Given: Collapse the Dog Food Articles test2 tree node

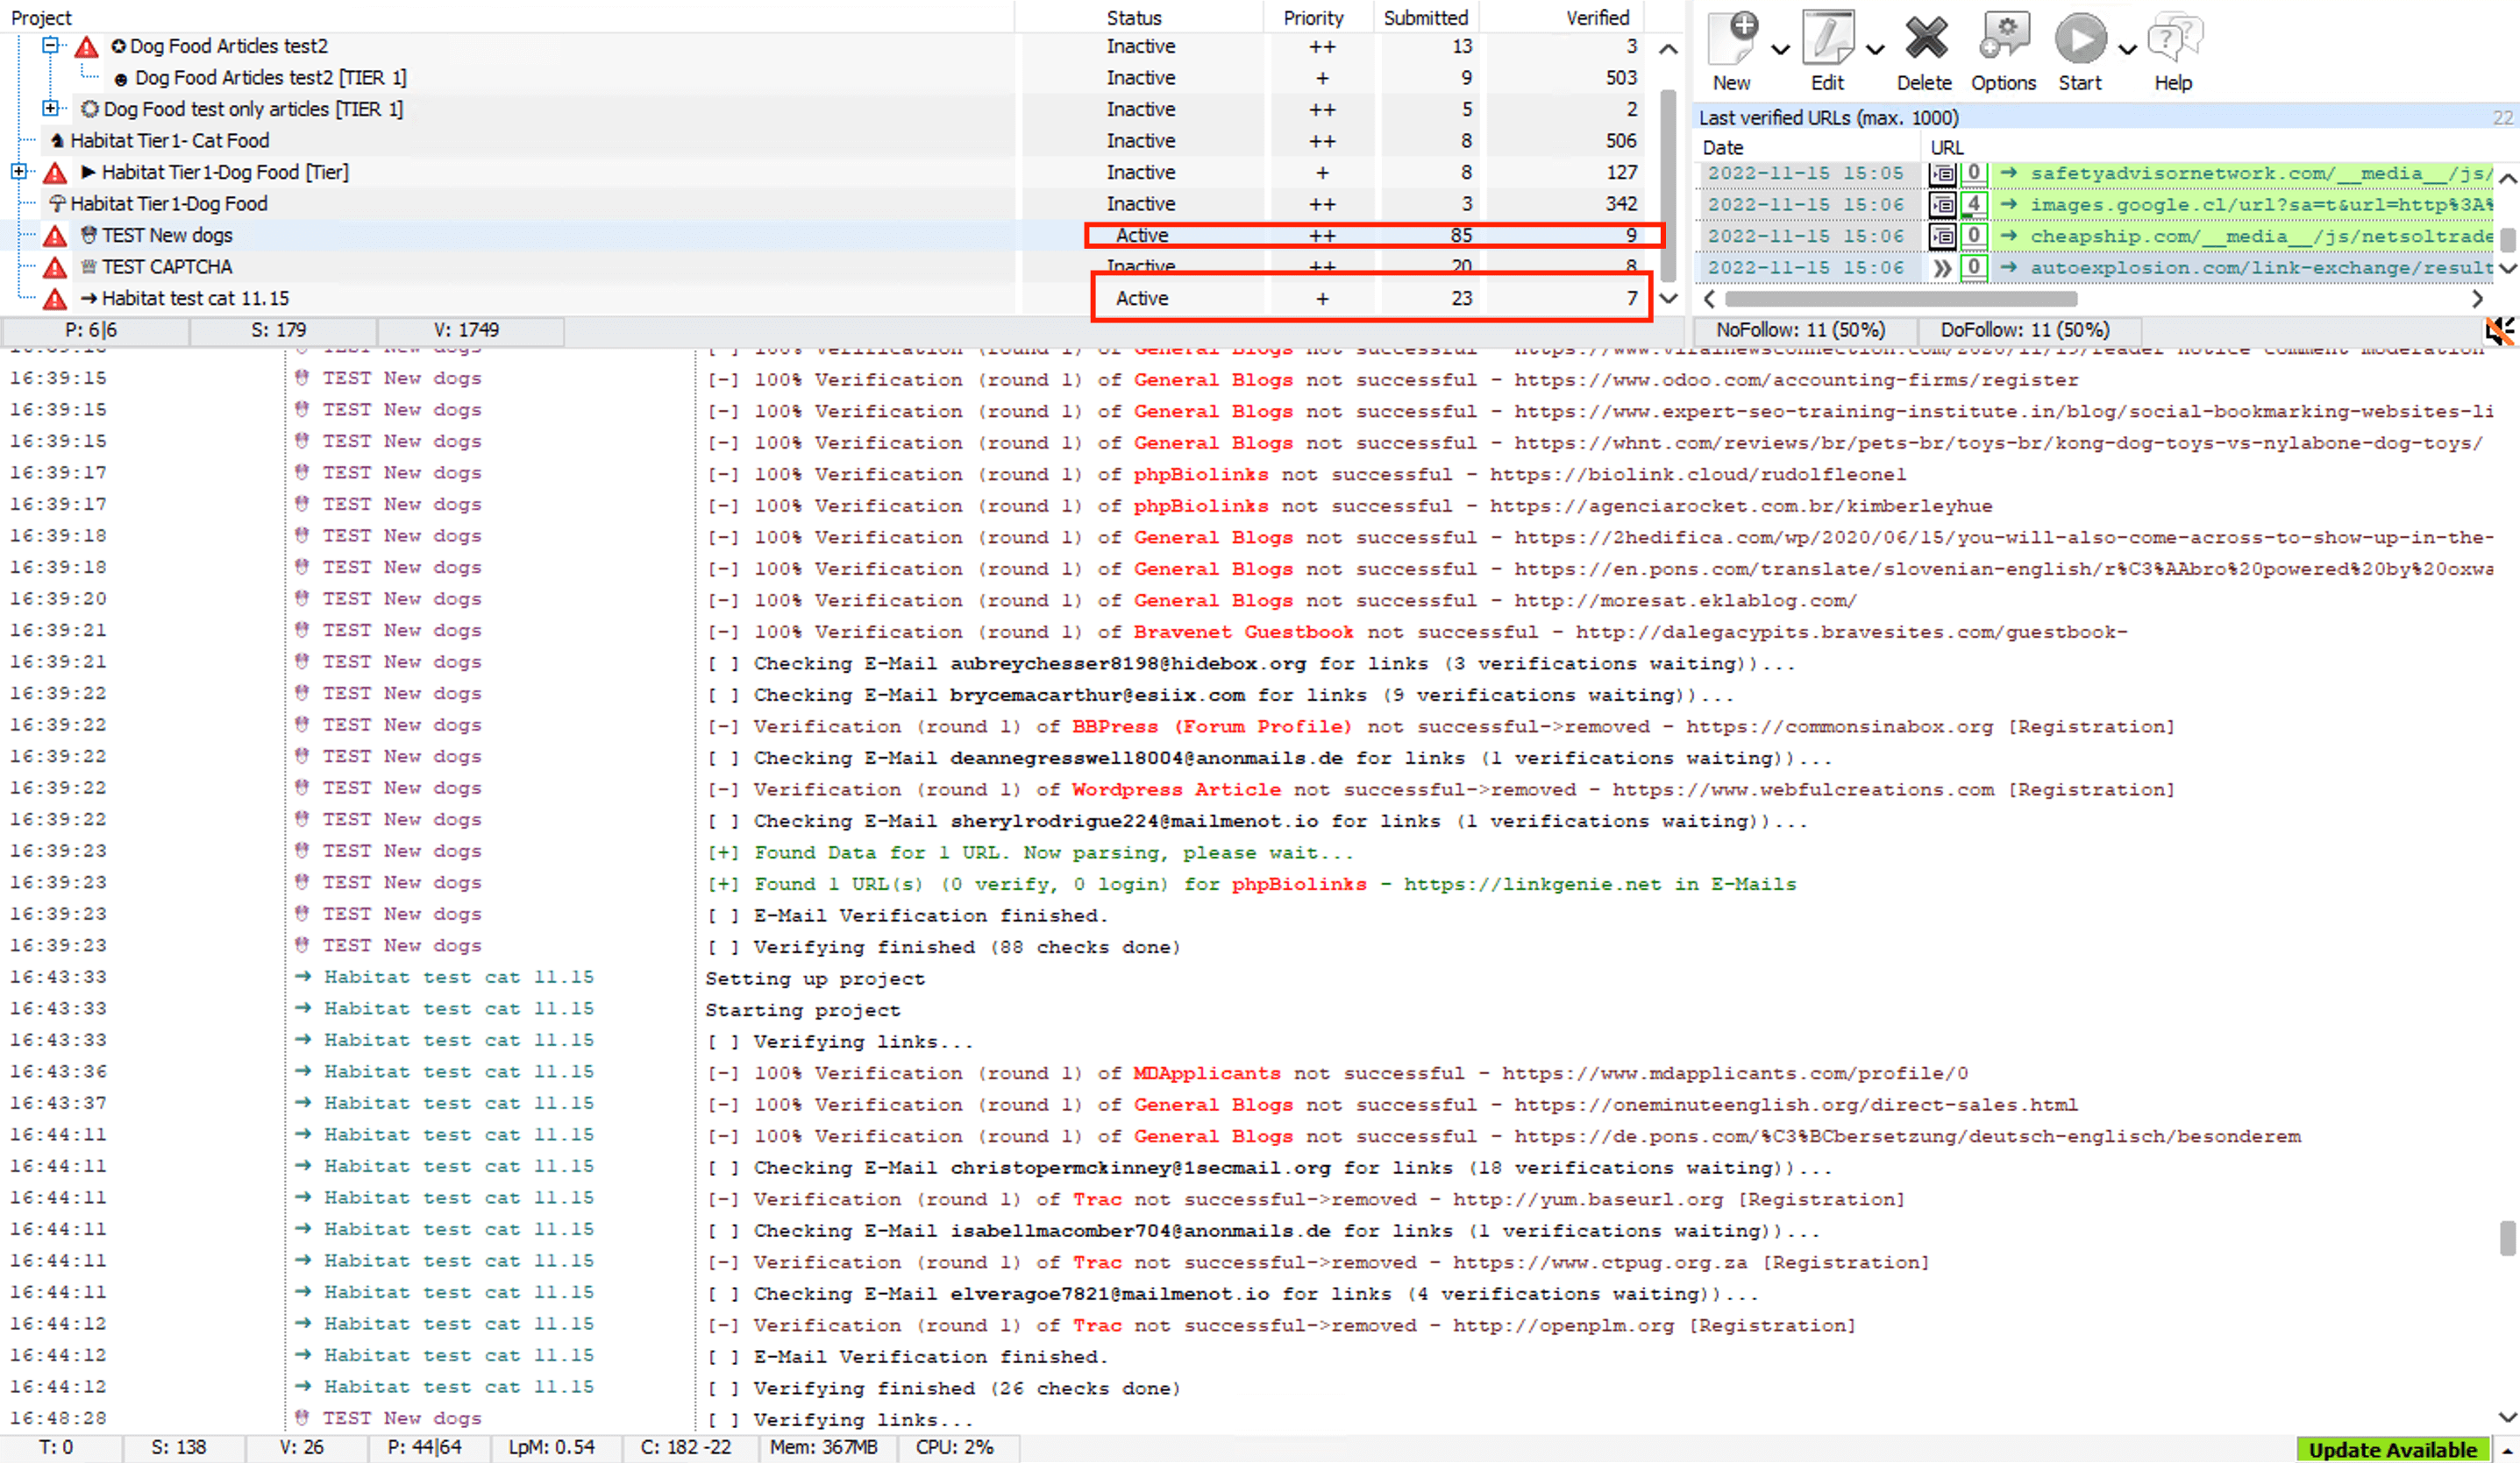Looking at the screenshot, I should [50, 45].
